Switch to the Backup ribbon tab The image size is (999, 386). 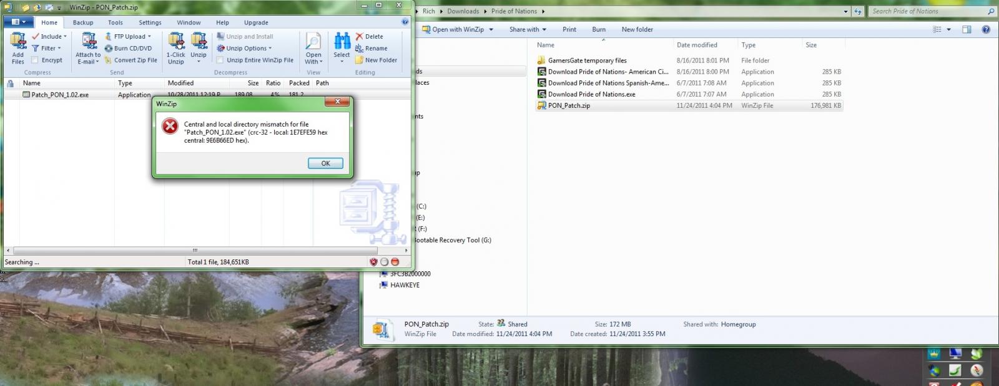83,22
